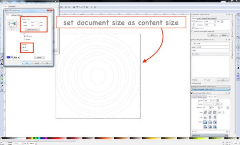Open the layer selector dropdown in status bar
This screenshot has height=145, width=240.
[36, 143]
